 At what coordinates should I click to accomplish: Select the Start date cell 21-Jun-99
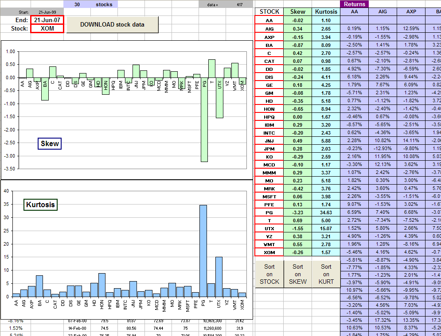click(47, 12)
